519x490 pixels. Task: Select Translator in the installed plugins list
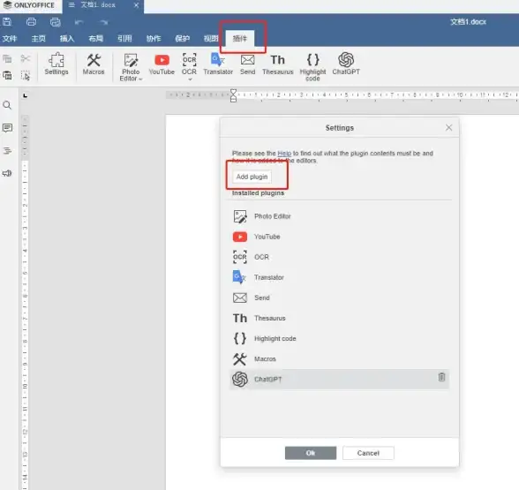point(339,277)
